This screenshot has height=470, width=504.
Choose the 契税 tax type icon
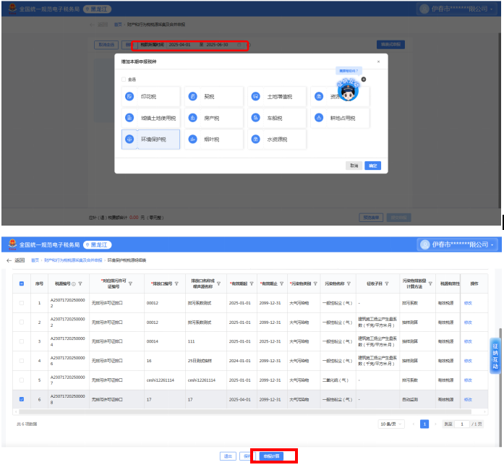pos(192,96)
